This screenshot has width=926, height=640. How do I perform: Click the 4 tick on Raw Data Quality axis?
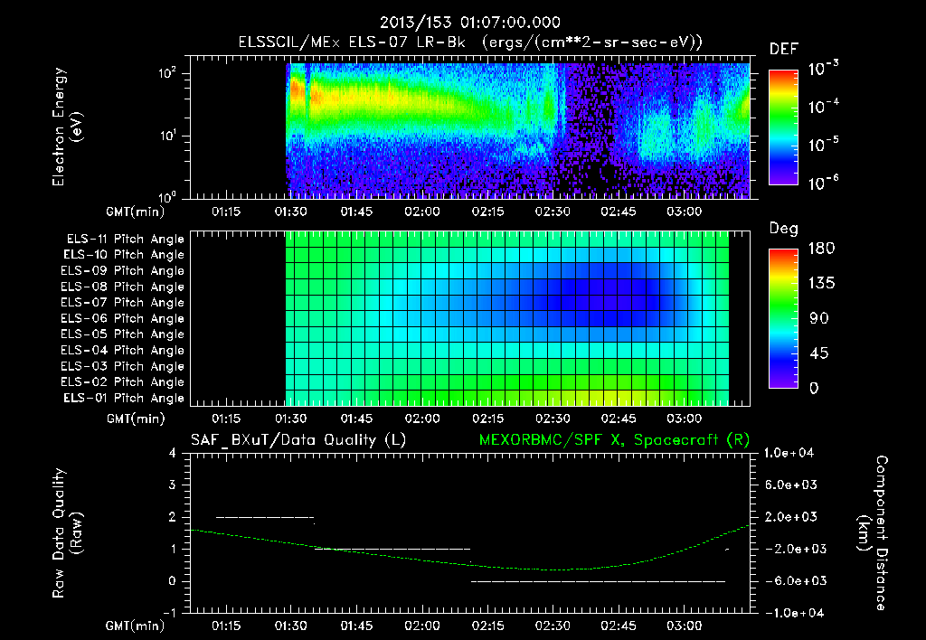click(x=173, y=454)
